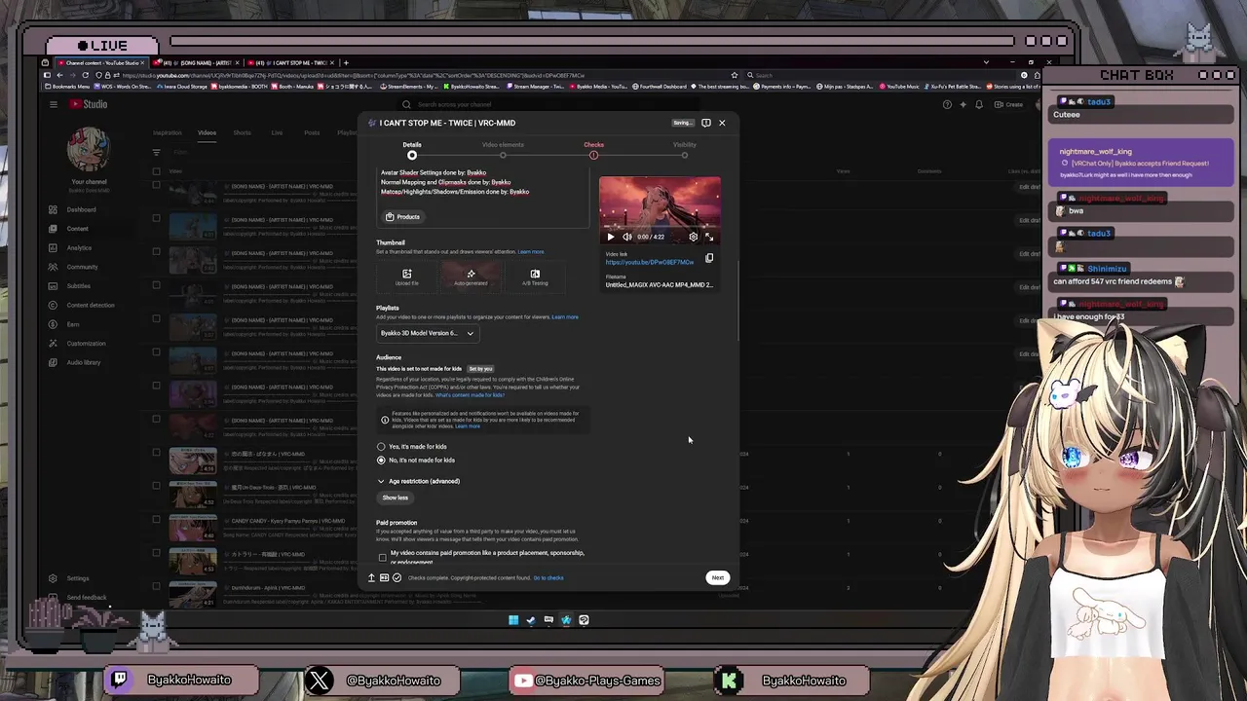Viewport: 1247px width, 701px height.
Task: Expand the preview video to fullscreen
Action: 709,237
